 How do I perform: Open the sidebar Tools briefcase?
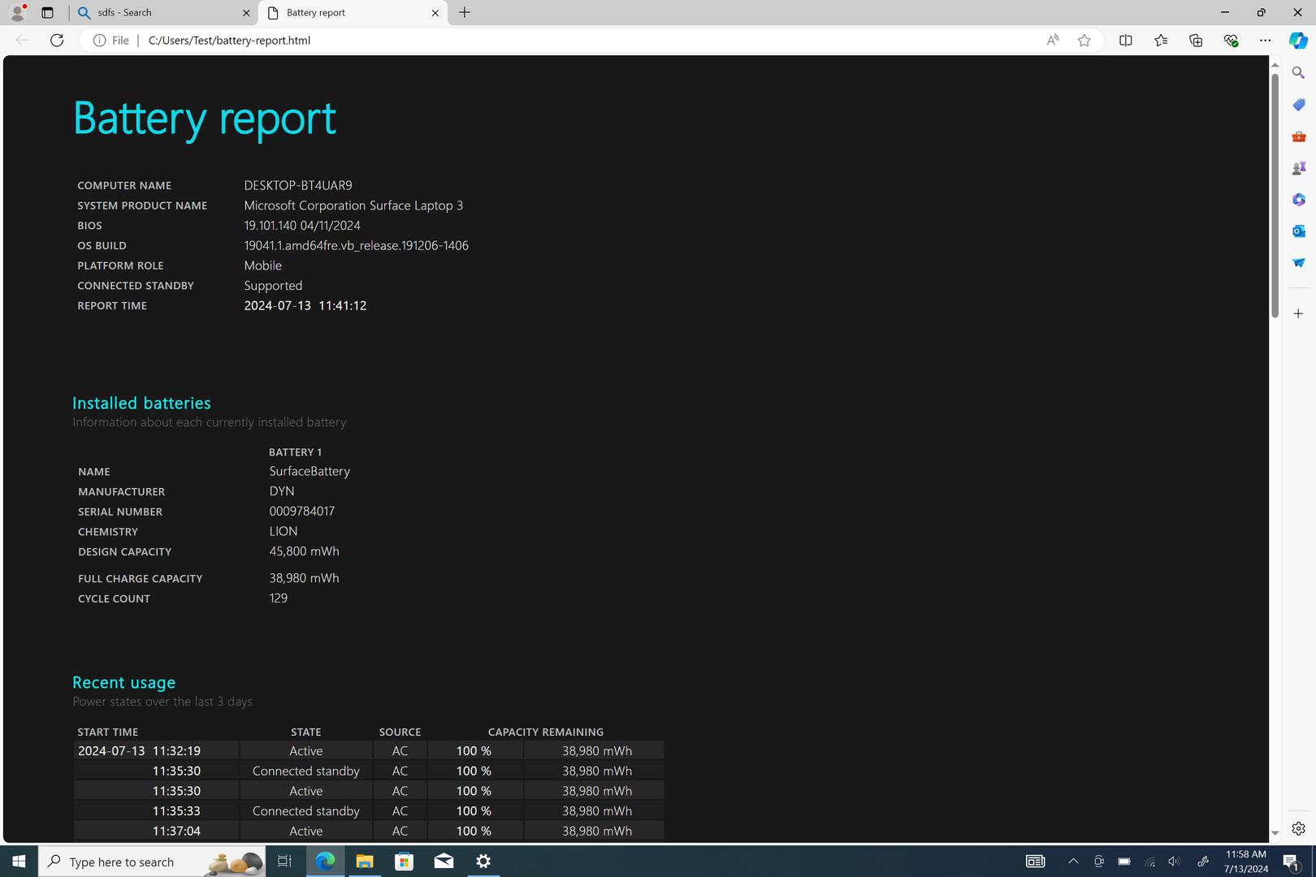[x=1298, y=136]
